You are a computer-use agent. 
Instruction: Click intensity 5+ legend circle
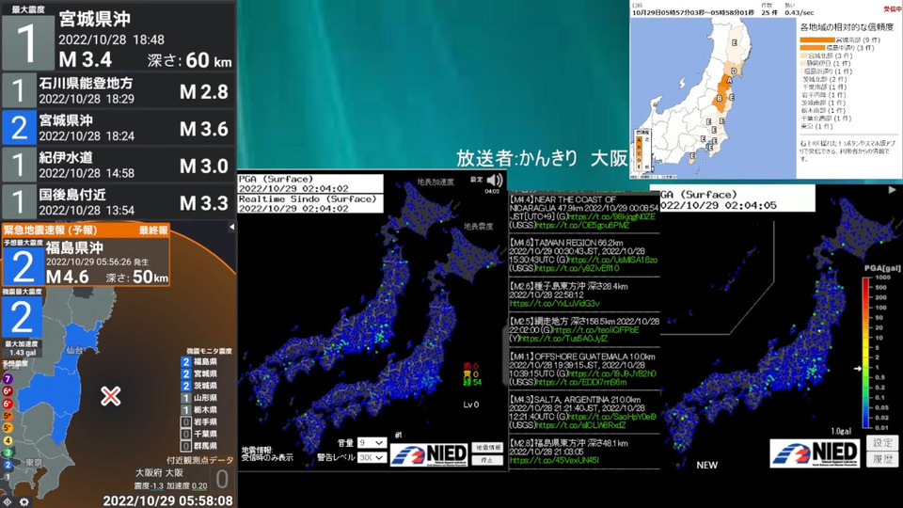click(x=8, y=416)
